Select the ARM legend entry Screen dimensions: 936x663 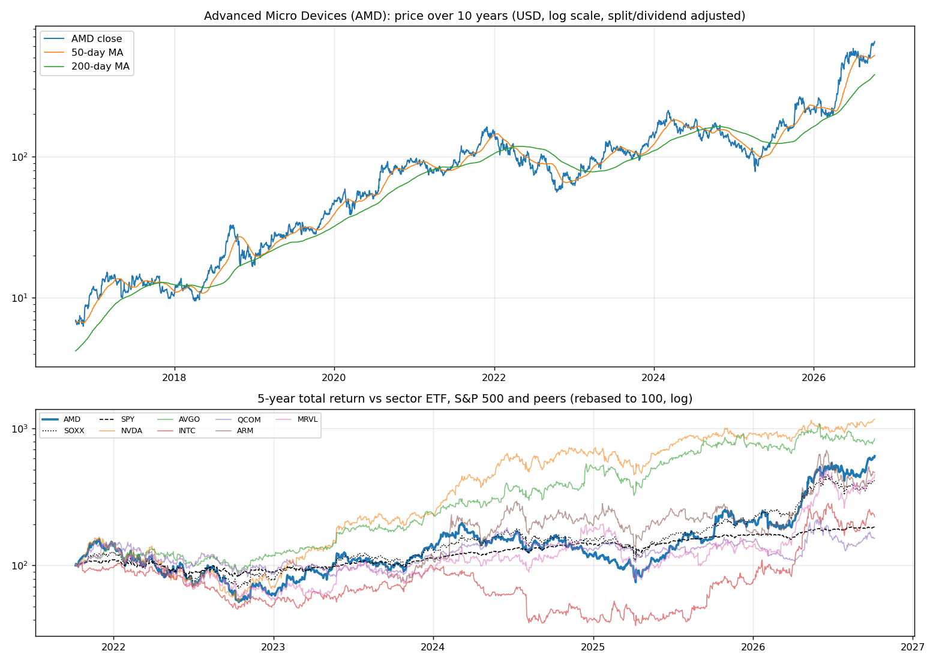235,431
